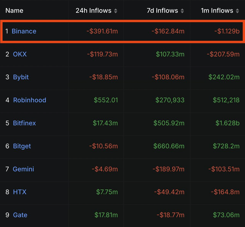Open the Bybit exchange link
245x227 pixels.
(21, 77)
